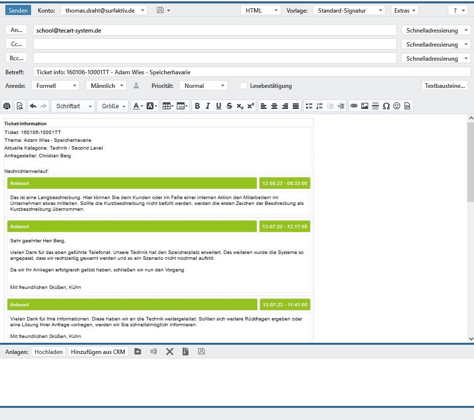Apply strikethrough formatting
Image resolution: width=474 pixels, height=420 pixels.
point(229,106)
